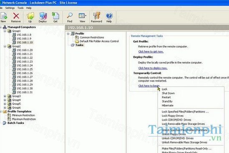Image resolution: width=229 pixels, height=153 pixels.
Task: Click the 'Click here to get now' link
Action: 151,52
